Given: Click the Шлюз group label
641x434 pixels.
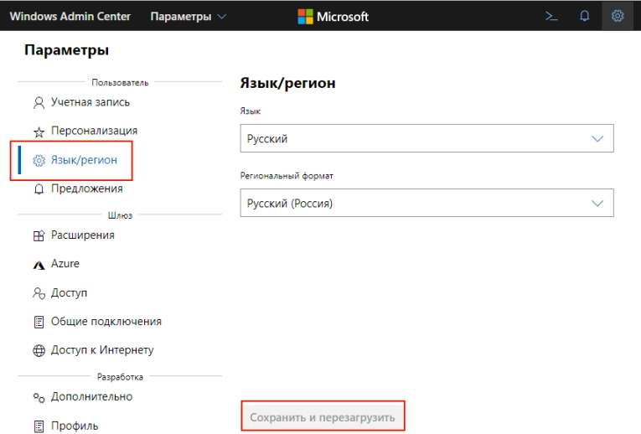Looking at the screenshot, I should point(120,215).
